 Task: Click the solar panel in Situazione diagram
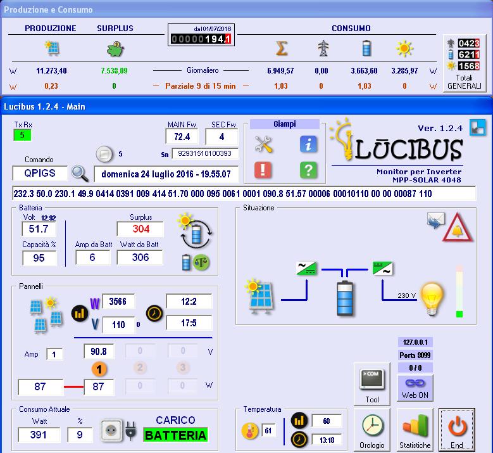coord(259,297)
